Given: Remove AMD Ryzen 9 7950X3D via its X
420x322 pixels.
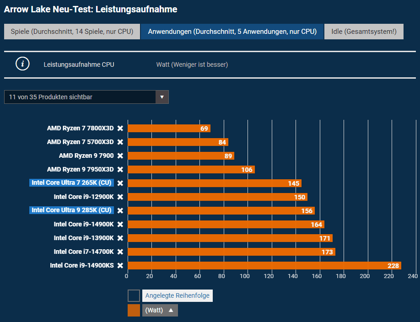Looking at the screenshot, I should tap(120, 169).
